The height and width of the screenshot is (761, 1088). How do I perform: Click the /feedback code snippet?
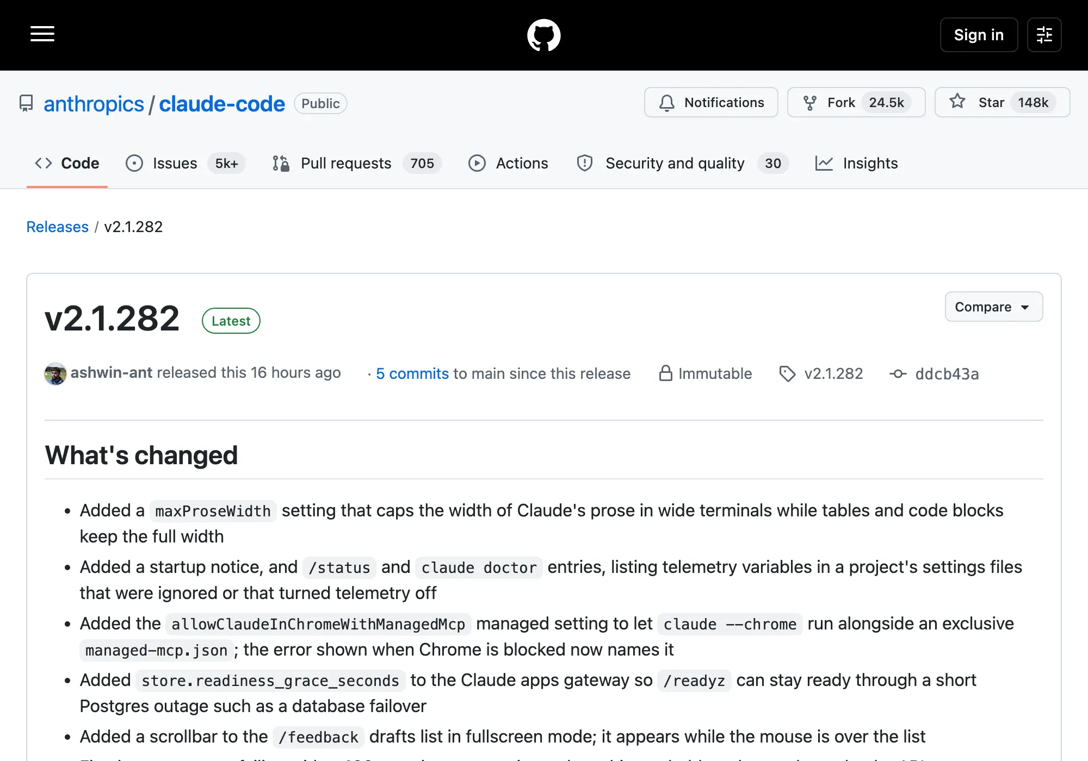click(318, 737)
